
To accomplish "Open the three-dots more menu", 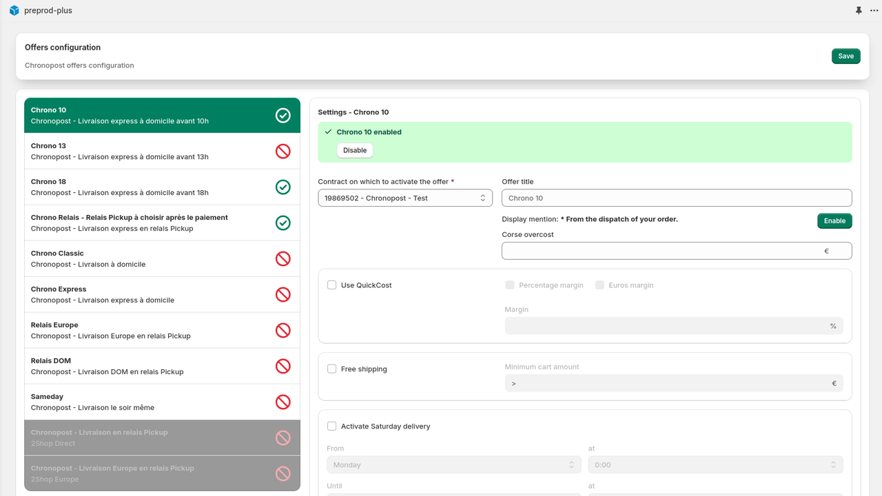I will [x=874, y=10].
